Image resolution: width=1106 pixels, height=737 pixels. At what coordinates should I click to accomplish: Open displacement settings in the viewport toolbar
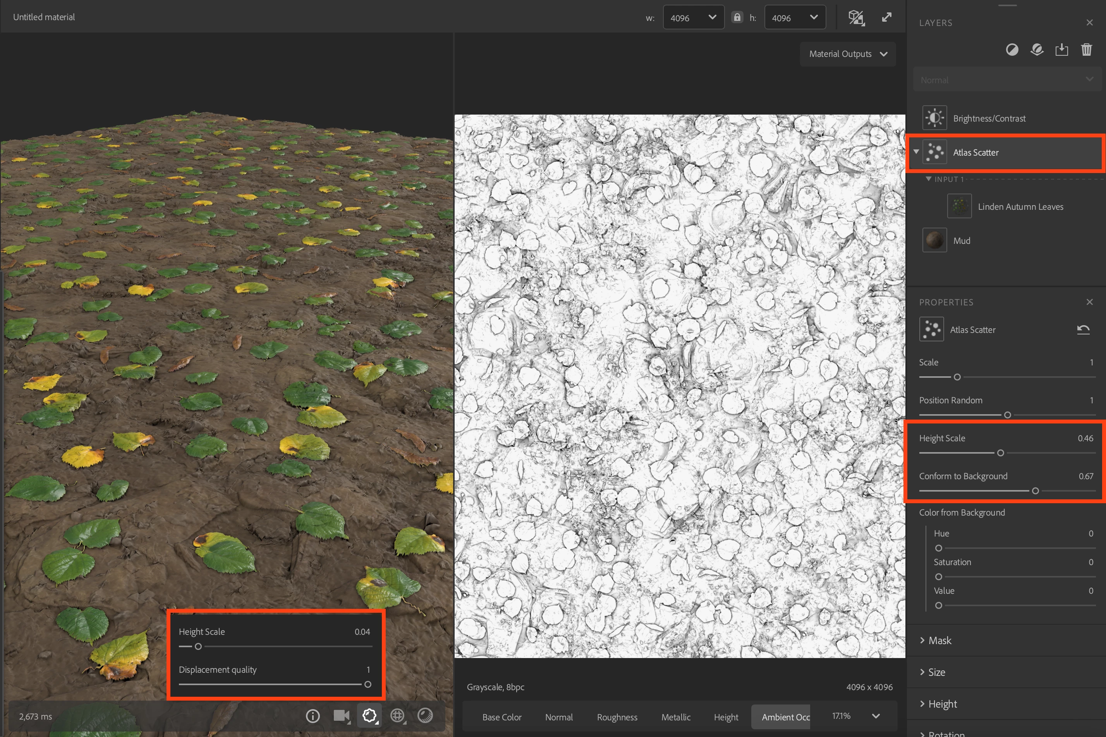pos(369,716)
